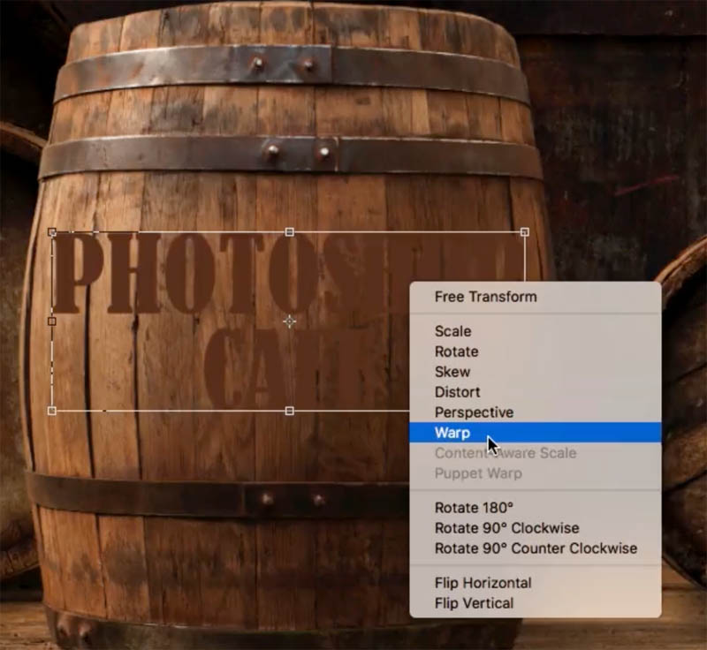Choose Flip Vertical from the menu
This screenshot has height=650, width=707.
point(474,603)
